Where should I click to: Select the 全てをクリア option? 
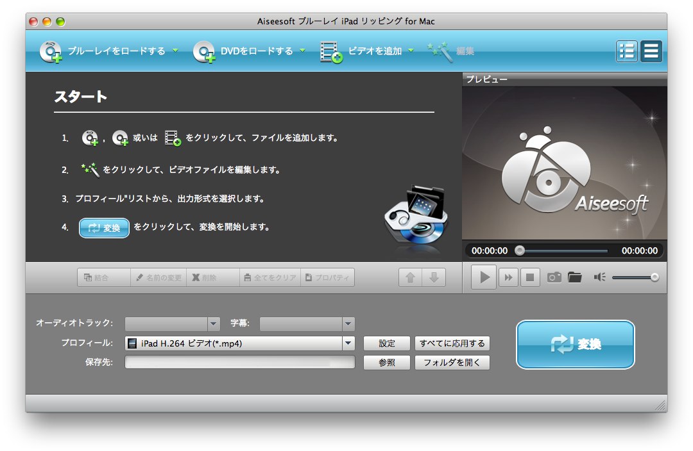[x=269, y=277]
